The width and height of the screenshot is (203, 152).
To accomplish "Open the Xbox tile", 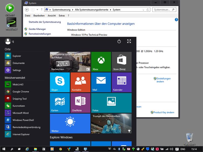I will (101, 62).
